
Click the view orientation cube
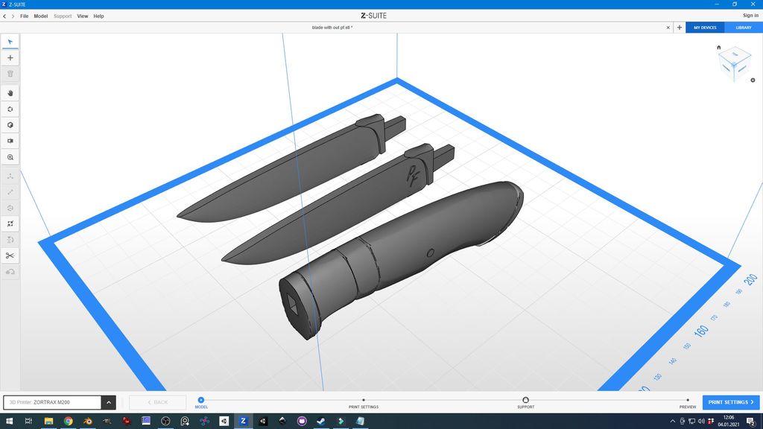[x=735, y=64]
